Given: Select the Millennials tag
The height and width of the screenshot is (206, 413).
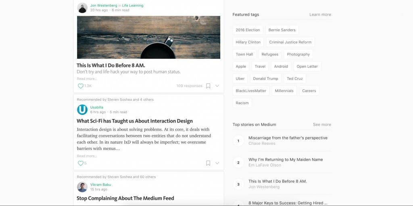Looking at the screenshot, I should (x=284, y=91).
